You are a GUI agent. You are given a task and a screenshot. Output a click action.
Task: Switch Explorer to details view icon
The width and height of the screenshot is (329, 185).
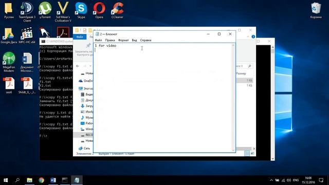click(x=247, y=154)
